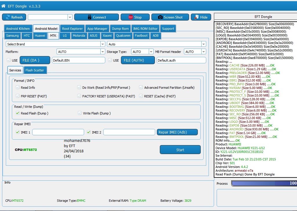
Task: Check FACTORY RESET (USERDATA) (FAST)
Action: tap(79, 96)
